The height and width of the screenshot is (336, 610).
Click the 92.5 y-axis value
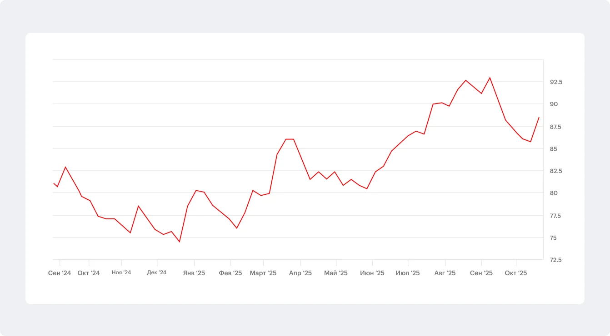coord(556,82)
